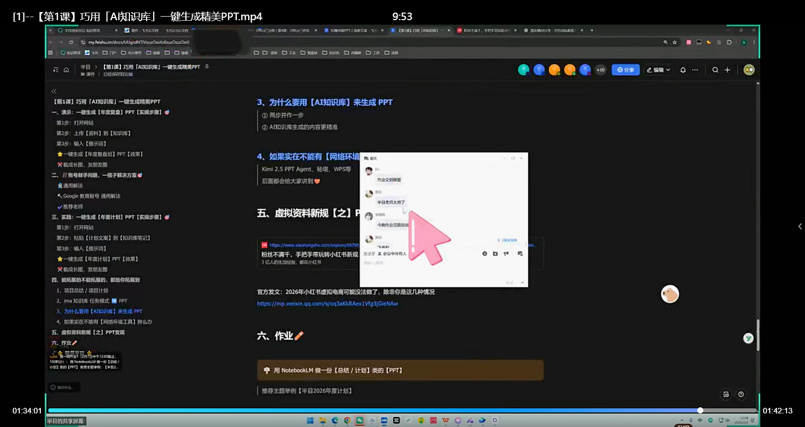Viewport: 805px width, 427px height.
Task: Reload the page with the refresh icon
Action: [71, 42]
